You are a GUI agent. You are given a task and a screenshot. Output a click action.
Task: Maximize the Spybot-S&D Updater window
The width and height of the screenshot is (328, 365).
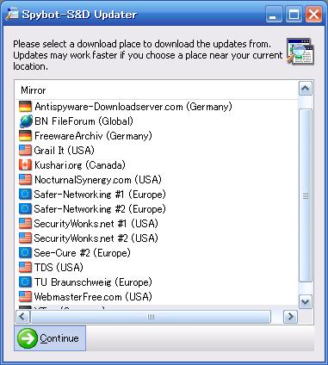294,15
